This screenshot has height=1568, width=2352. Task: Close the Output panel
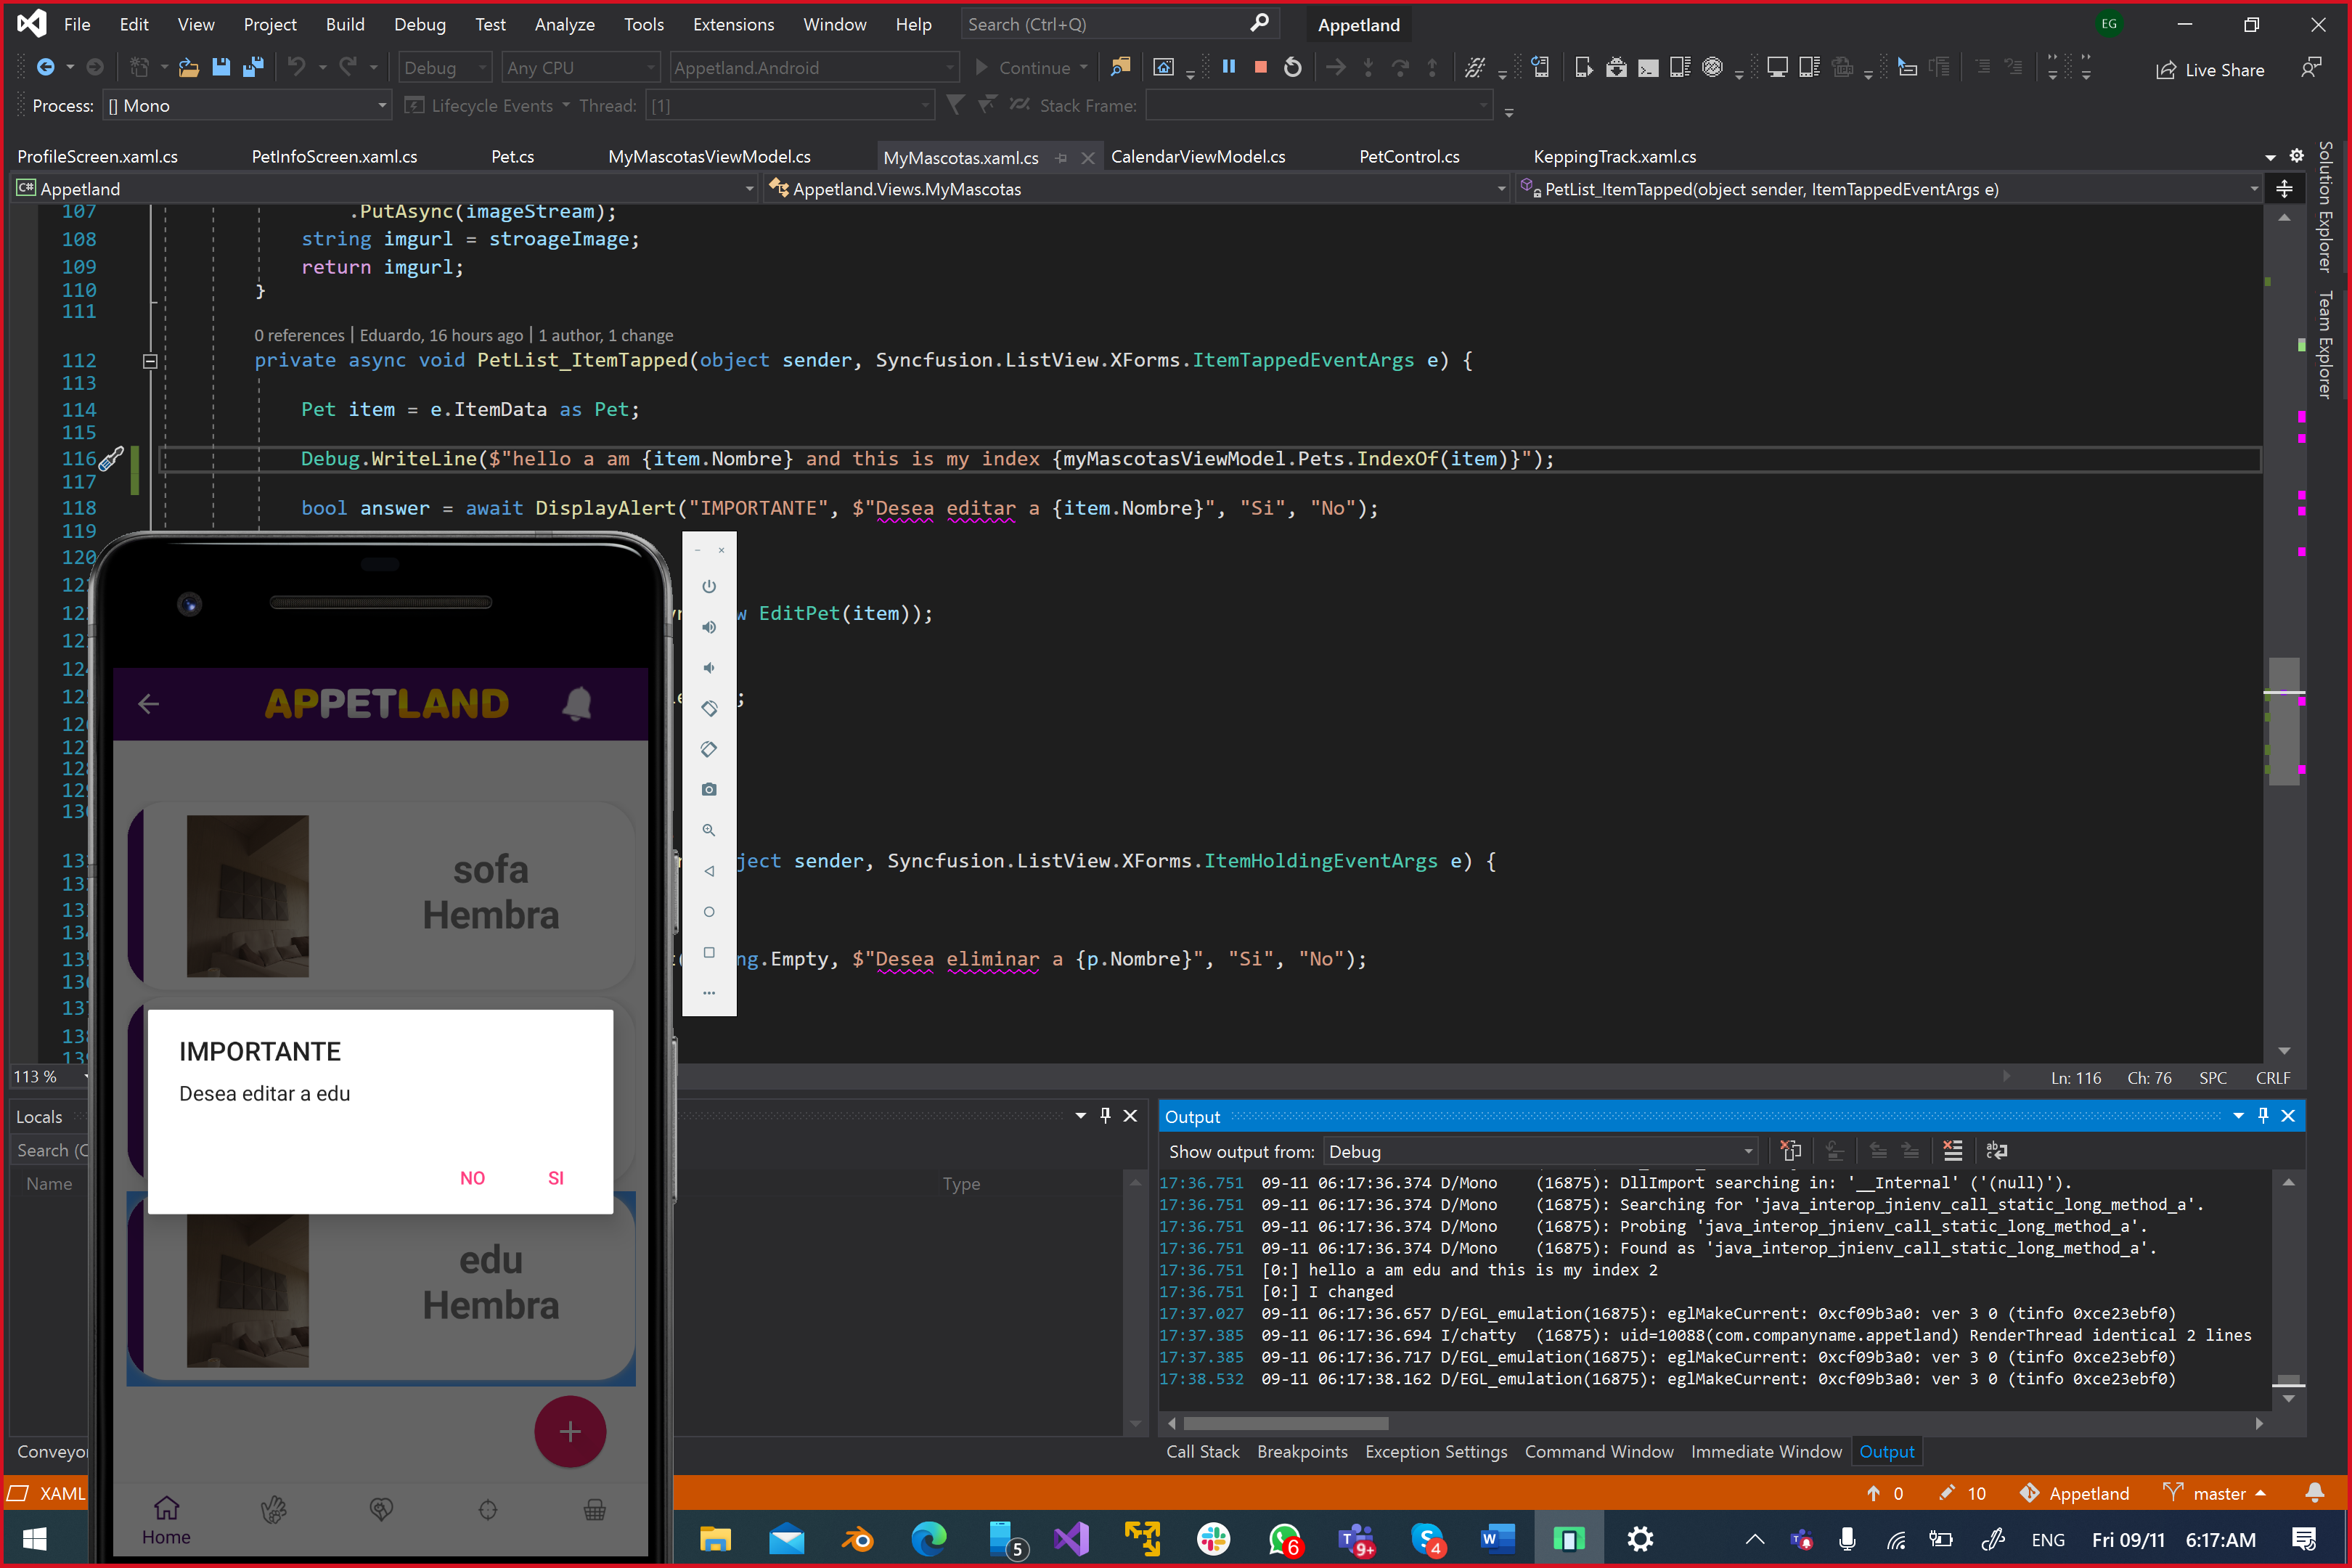(2288, 1116)
